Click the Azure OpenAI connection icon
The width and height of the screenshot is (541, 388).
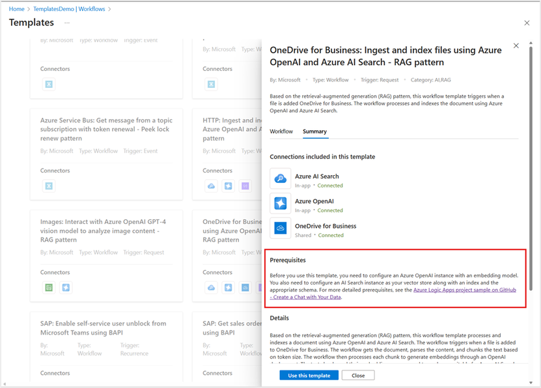pos(280,203)
